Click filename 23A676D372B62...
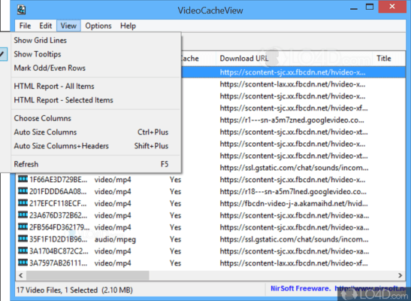411x301 pixels. [x=58, y=215]
